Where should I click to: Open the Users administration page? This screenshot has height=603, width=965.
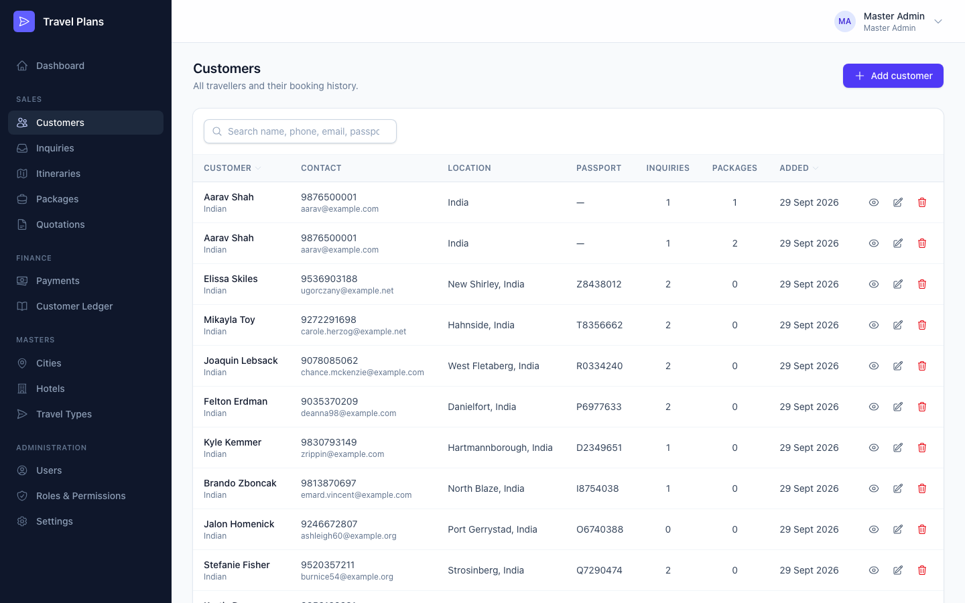click(x=86, y=470)
